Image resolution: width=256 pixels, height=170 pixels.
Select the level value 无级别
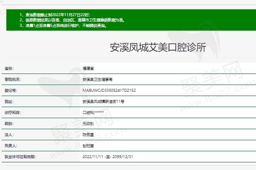click(88, 124)
